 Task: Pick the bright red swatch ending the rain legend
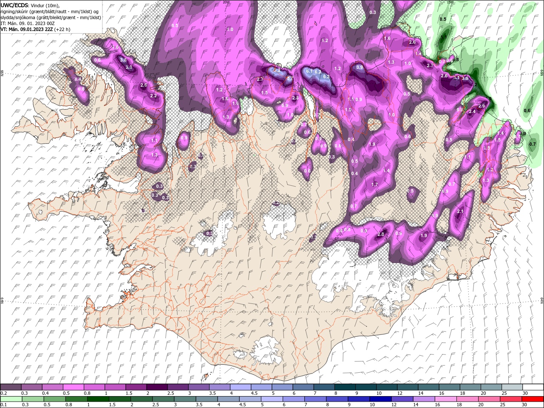[x=533, y=399]
